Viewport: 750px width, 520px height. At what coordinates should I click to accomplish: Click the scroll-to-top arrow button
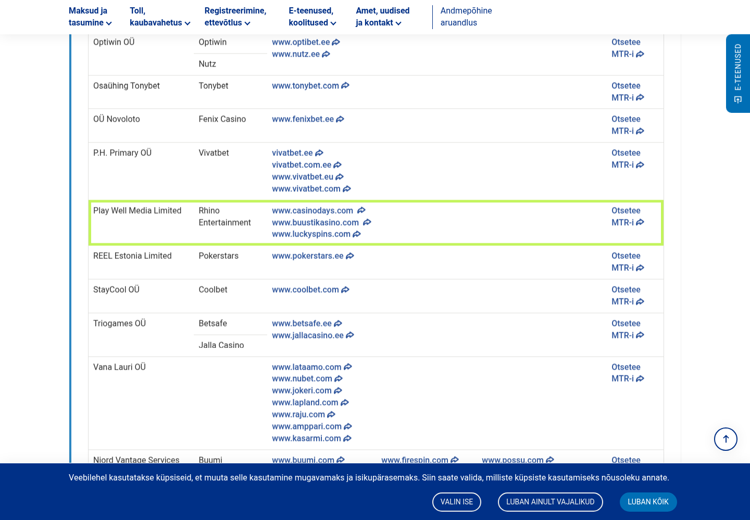726,439
